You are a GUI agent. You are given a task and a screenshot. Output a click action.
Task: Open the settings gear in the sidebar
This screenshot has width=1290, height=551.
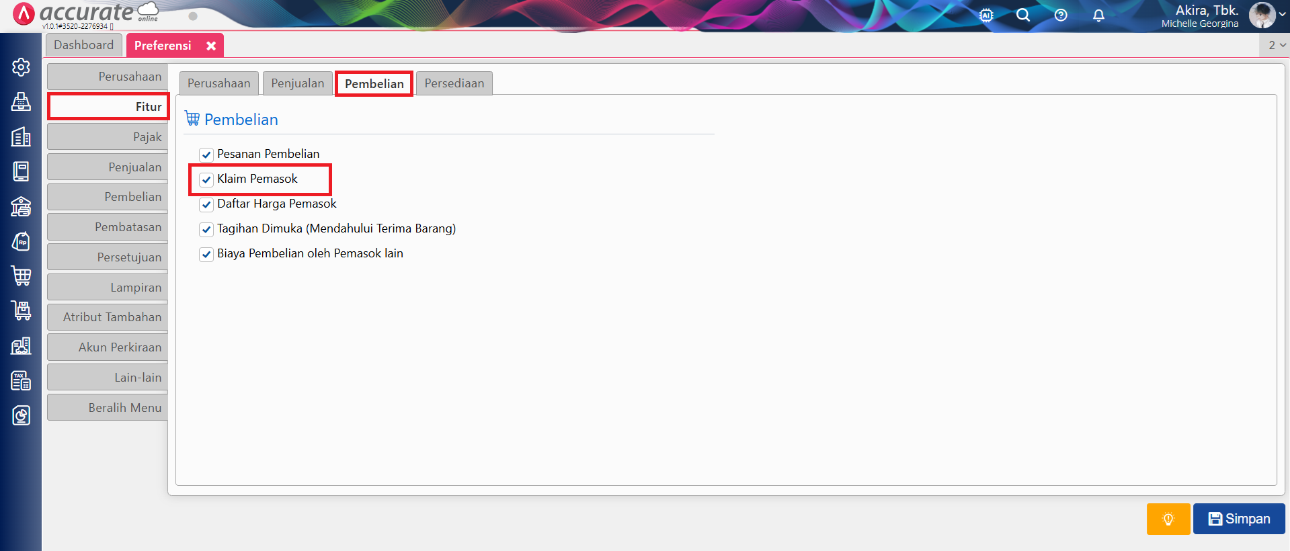21,67
